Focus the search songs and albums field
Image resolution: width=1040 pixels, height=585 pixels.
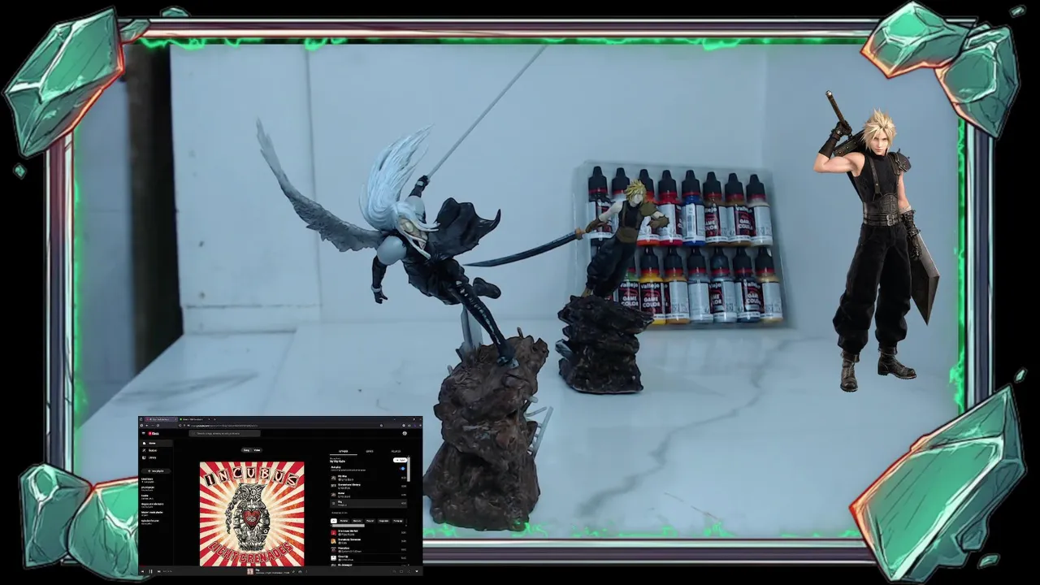(225, 434)
